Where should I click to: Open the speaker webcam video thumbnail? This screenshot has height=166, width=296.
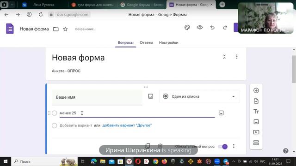point(266,18)
